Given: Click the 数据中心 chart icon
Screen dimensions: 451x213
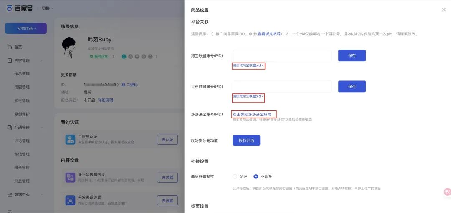Looking at the screenshot, I should (10, 194).
